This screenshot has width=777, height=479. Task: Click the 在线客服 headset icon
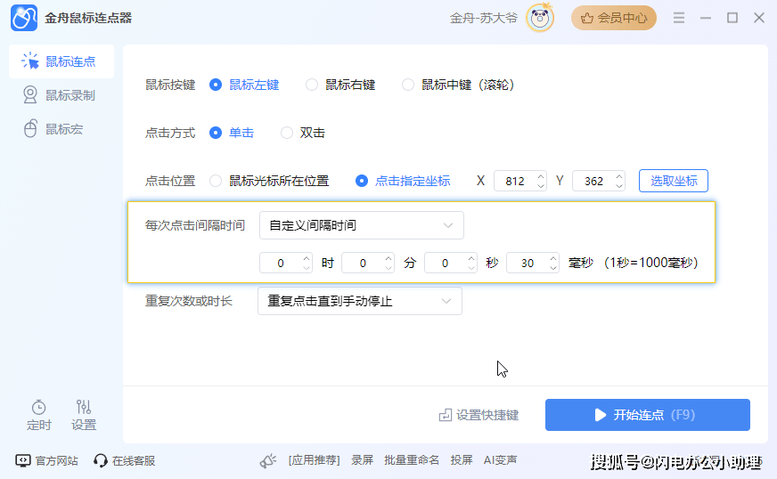(101, 460)
